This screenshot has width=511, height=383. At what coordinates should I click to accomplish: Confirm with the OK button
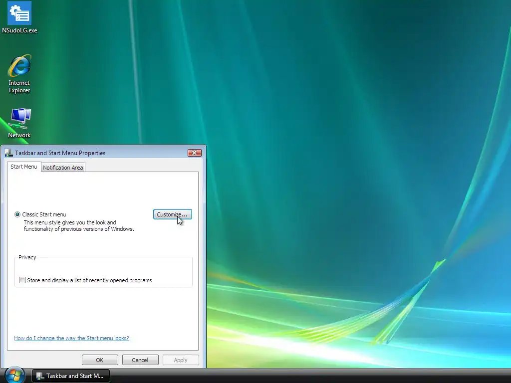(x=100, y=360)
